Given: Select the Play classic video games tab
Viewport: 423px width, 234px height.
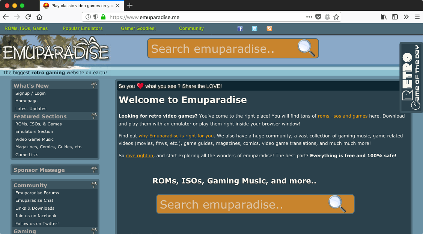Looking at the screenshot, I should coord(82,5).
